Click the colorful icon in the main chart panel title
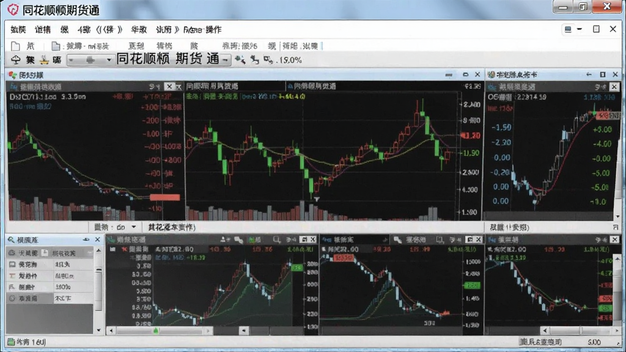 click(12, 75)
